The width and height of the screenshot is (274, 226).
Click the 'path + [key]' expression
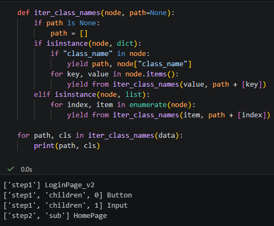click(x=237, y=84)
